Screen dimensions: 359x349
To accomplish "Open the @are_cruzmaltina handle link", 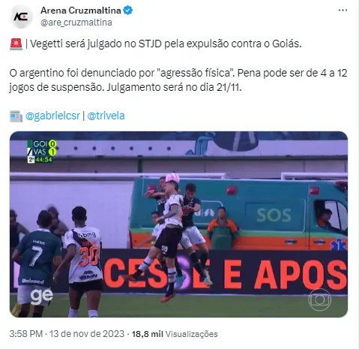I will (76, 23).
